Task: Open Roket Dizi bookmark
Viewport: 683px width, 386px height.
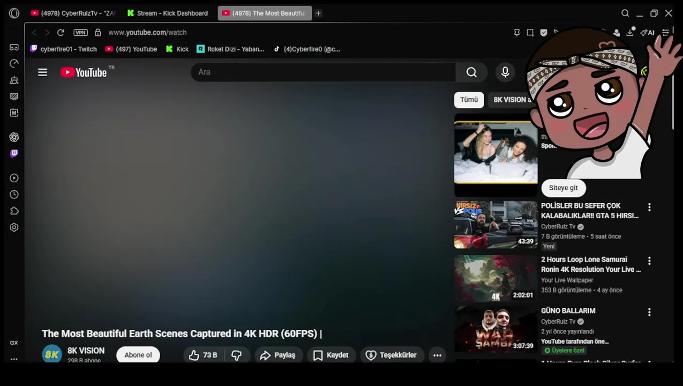Action: coord(230,49)
